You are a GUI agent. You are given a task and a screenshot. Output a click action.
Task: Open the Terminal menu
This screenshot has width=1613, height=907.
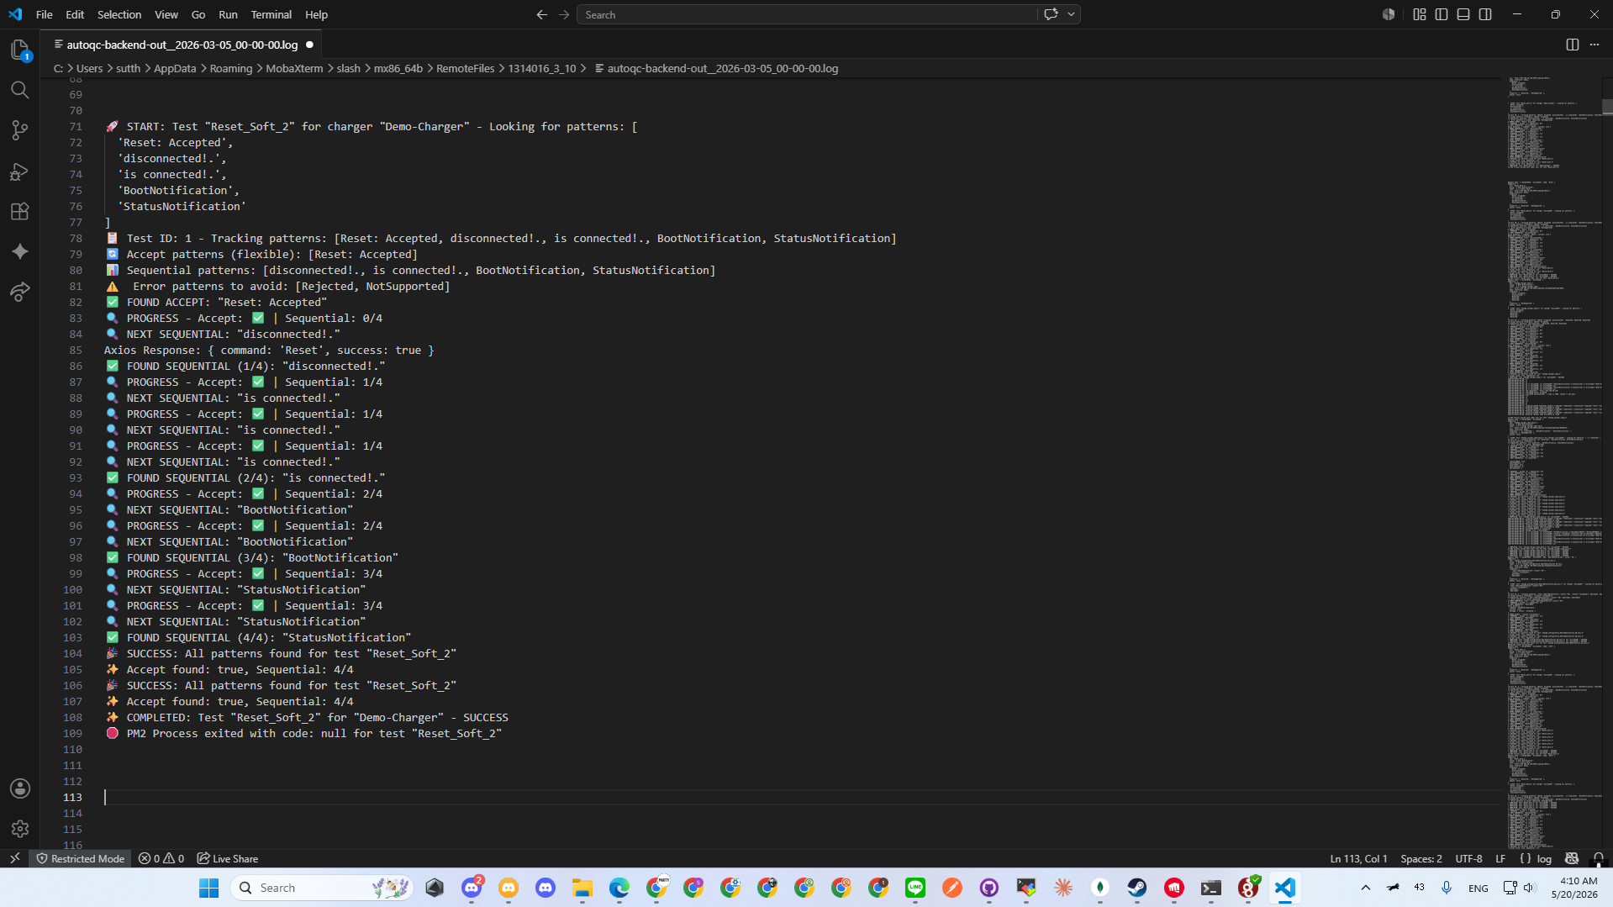click(271, 14)
